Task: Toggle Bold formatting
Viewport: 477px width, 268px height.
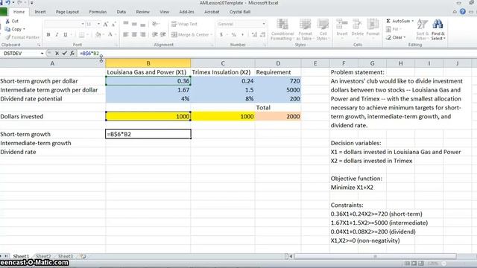Action: (x=48, y=35)
